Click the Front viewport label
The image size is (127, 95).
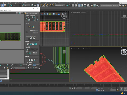[x=74, y=12]
